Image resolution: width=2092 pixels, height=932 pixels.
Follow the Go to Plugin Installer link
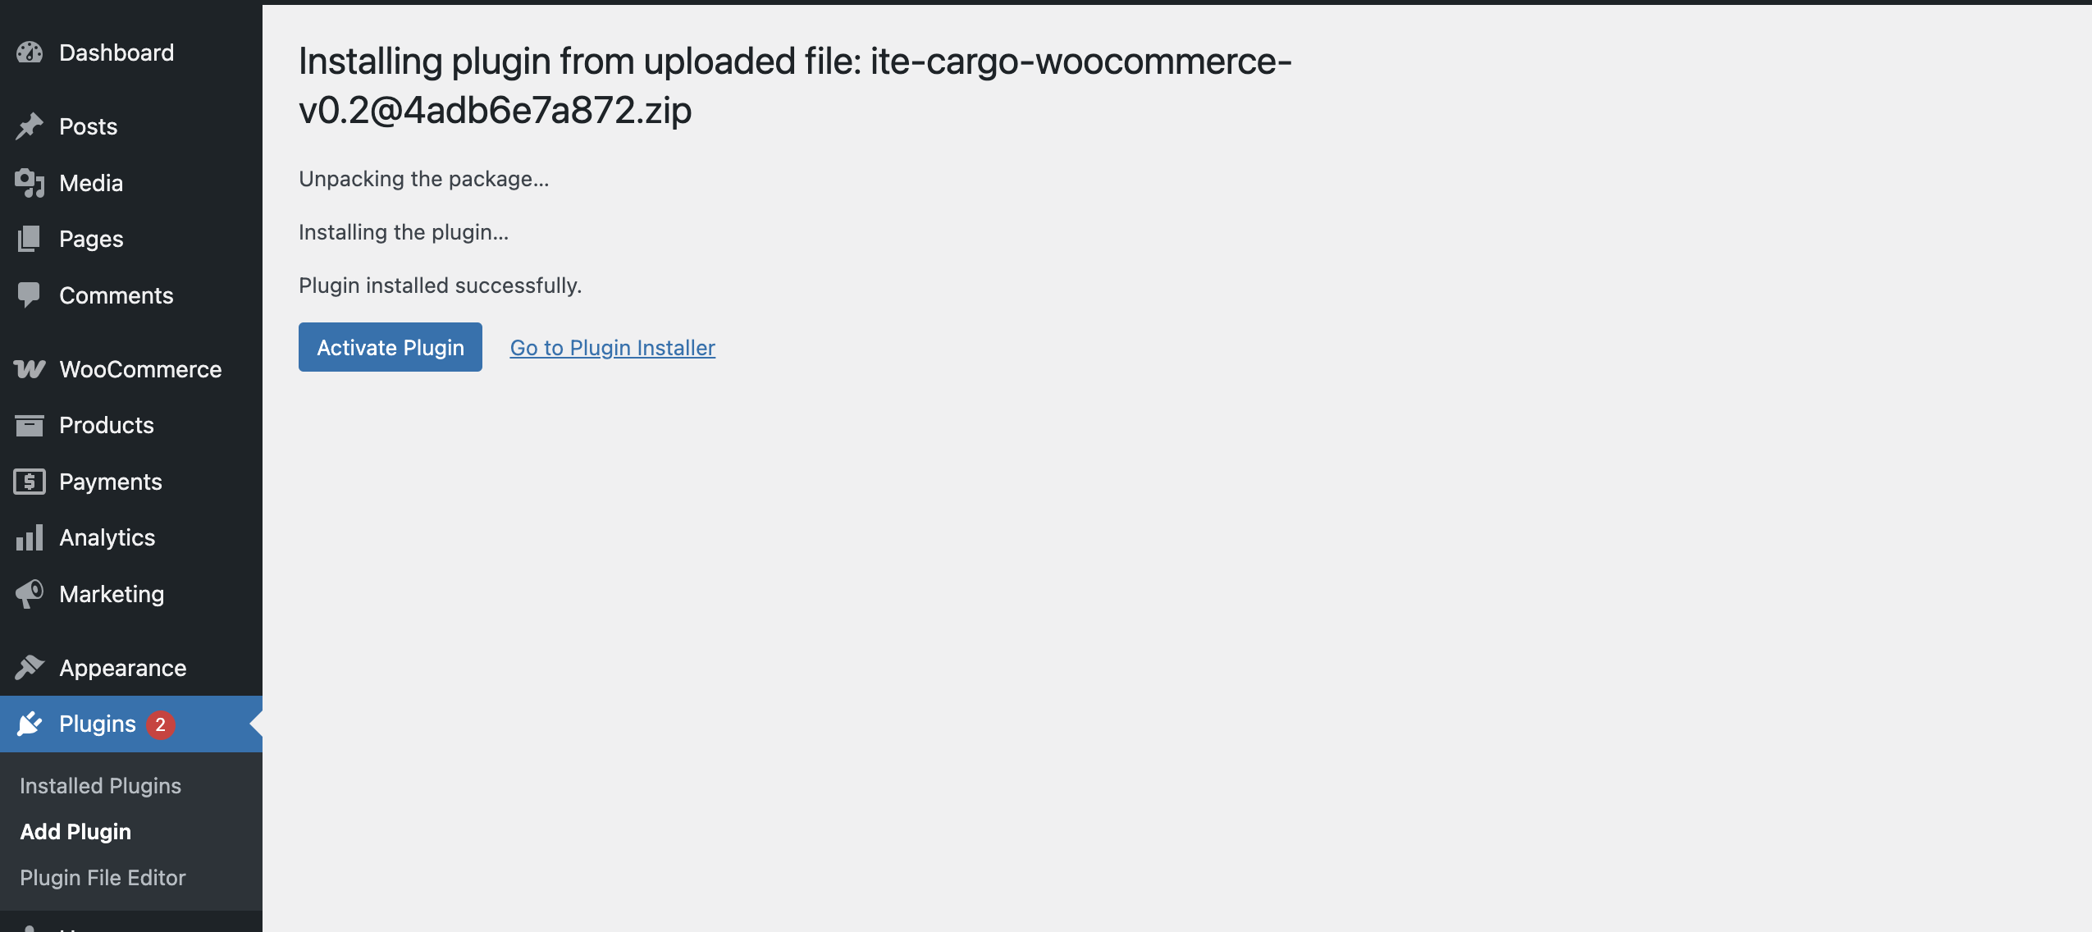click(x=612, y=347)
